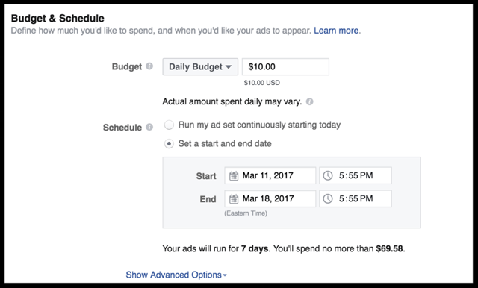Click the info icon beside Schedule label
This screenshot has width=478, height=288.
coord(149,127)
